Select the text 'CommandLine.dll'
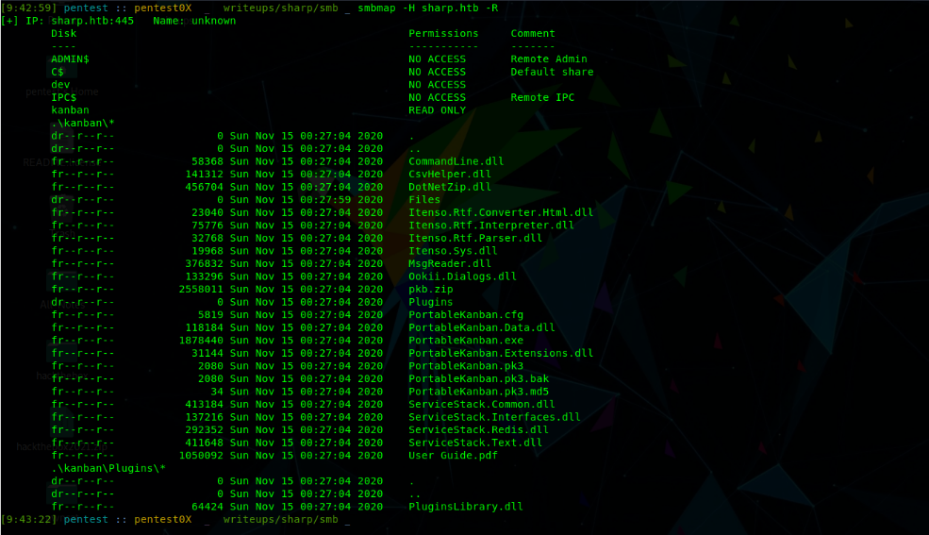 (456, 161)
